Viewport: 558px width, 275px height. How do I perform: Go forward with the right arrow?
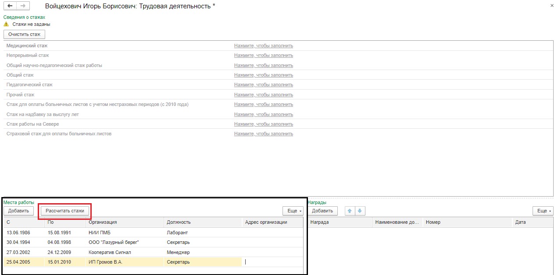click(x=23, y=6)
